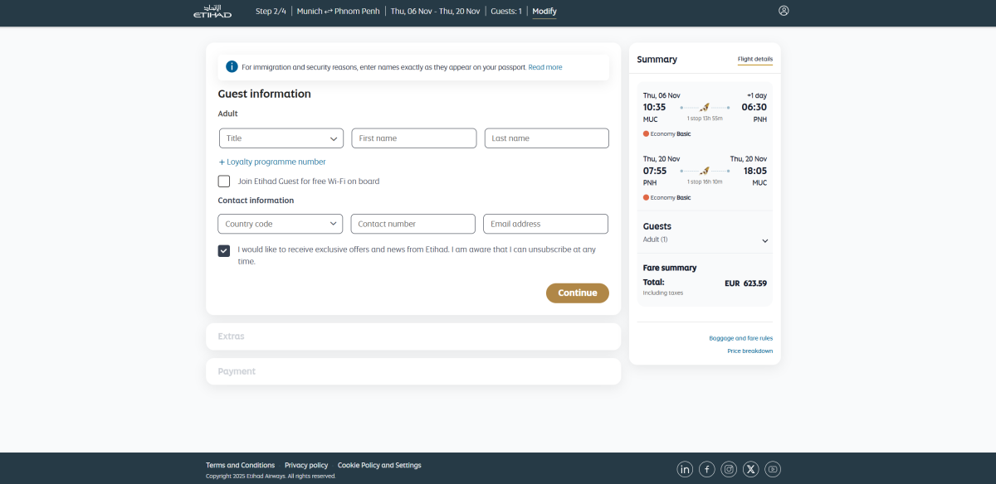
Task: Focus the Email address field
Action: [x=545, y=224]
